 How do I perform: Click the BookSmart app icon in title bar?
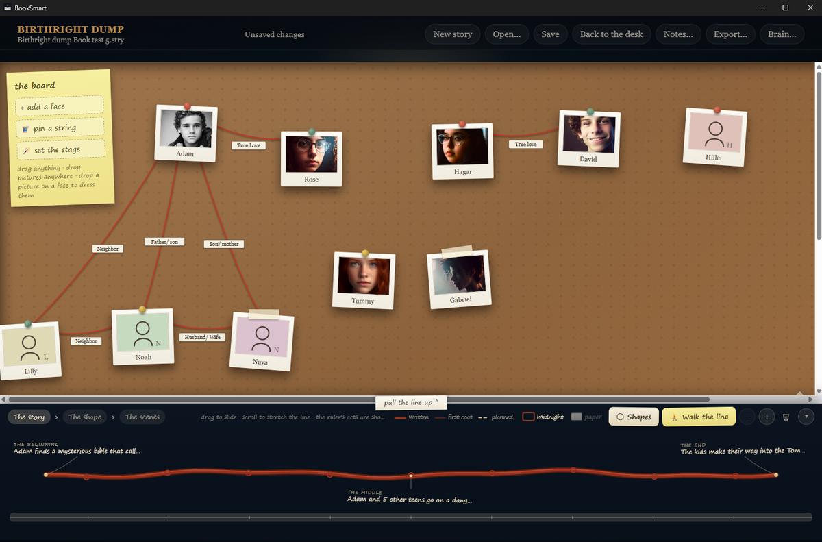pyautogui.click(x=8, y=8)
